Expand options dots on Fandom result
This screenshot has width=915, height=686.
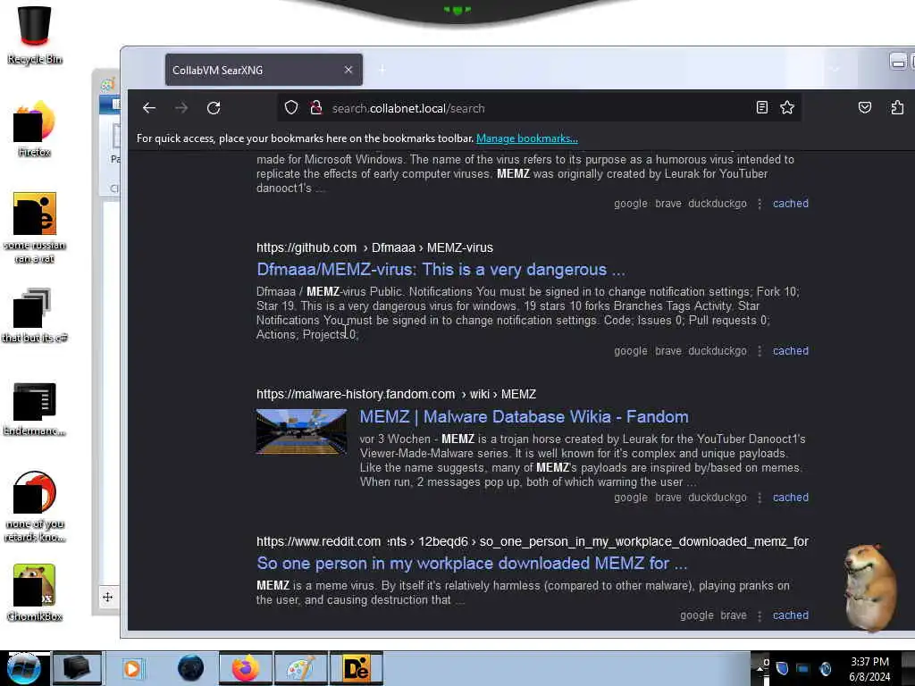pos(760,498)
